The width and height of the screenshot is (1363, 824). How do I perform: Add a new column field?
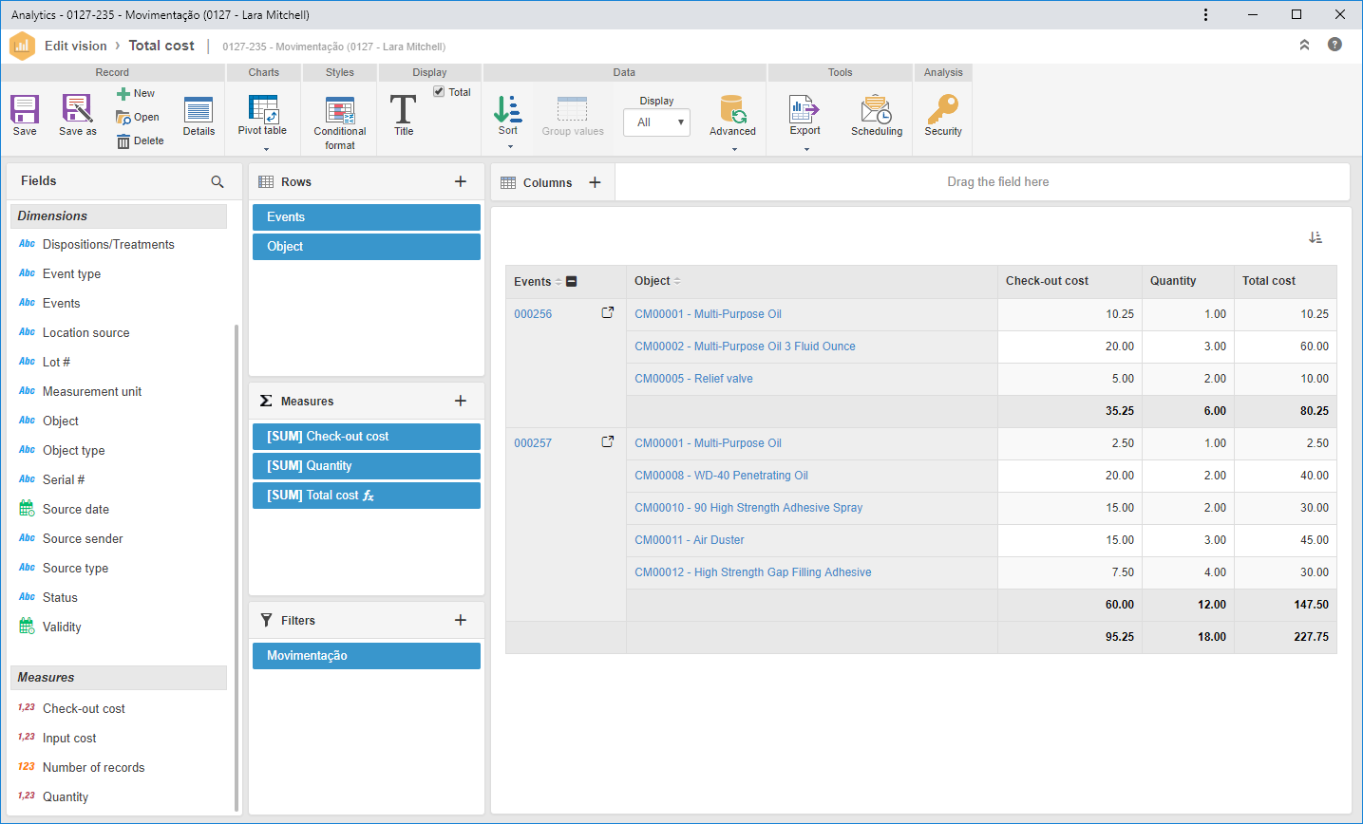pos(595,182)
